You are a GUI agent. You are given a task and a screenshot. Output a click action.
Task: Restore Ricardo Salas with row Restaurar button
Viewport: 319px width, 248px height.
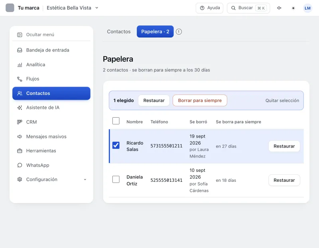[284, 146]
